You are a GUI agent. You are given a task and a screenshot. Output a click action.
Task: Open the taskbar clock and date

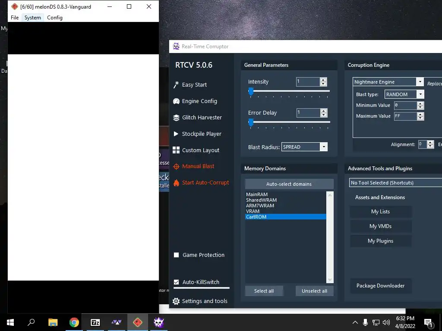pos(405,322)
